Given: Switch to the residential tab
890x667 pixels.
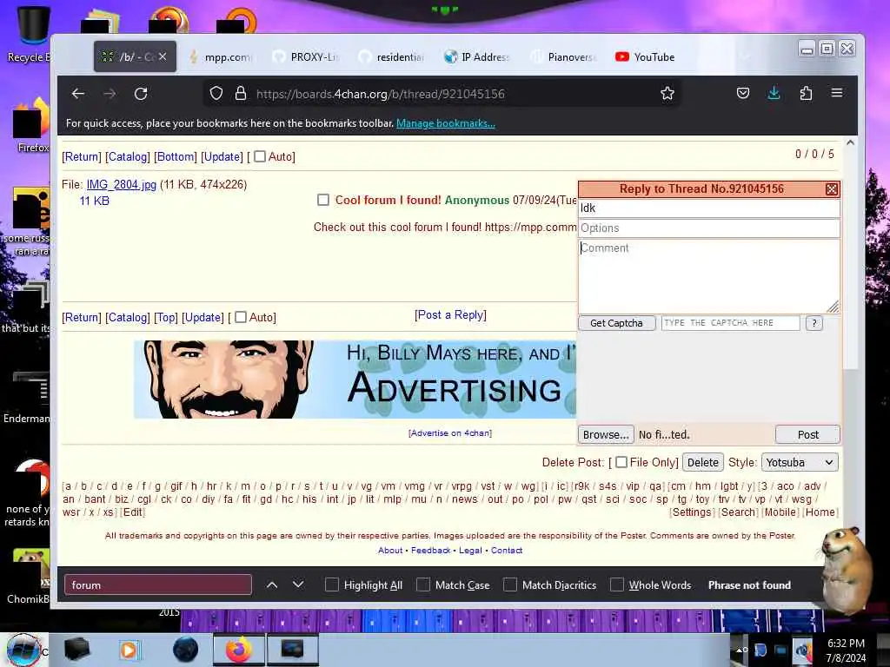Looking at the screenshot, I should [x=394, y=56].
